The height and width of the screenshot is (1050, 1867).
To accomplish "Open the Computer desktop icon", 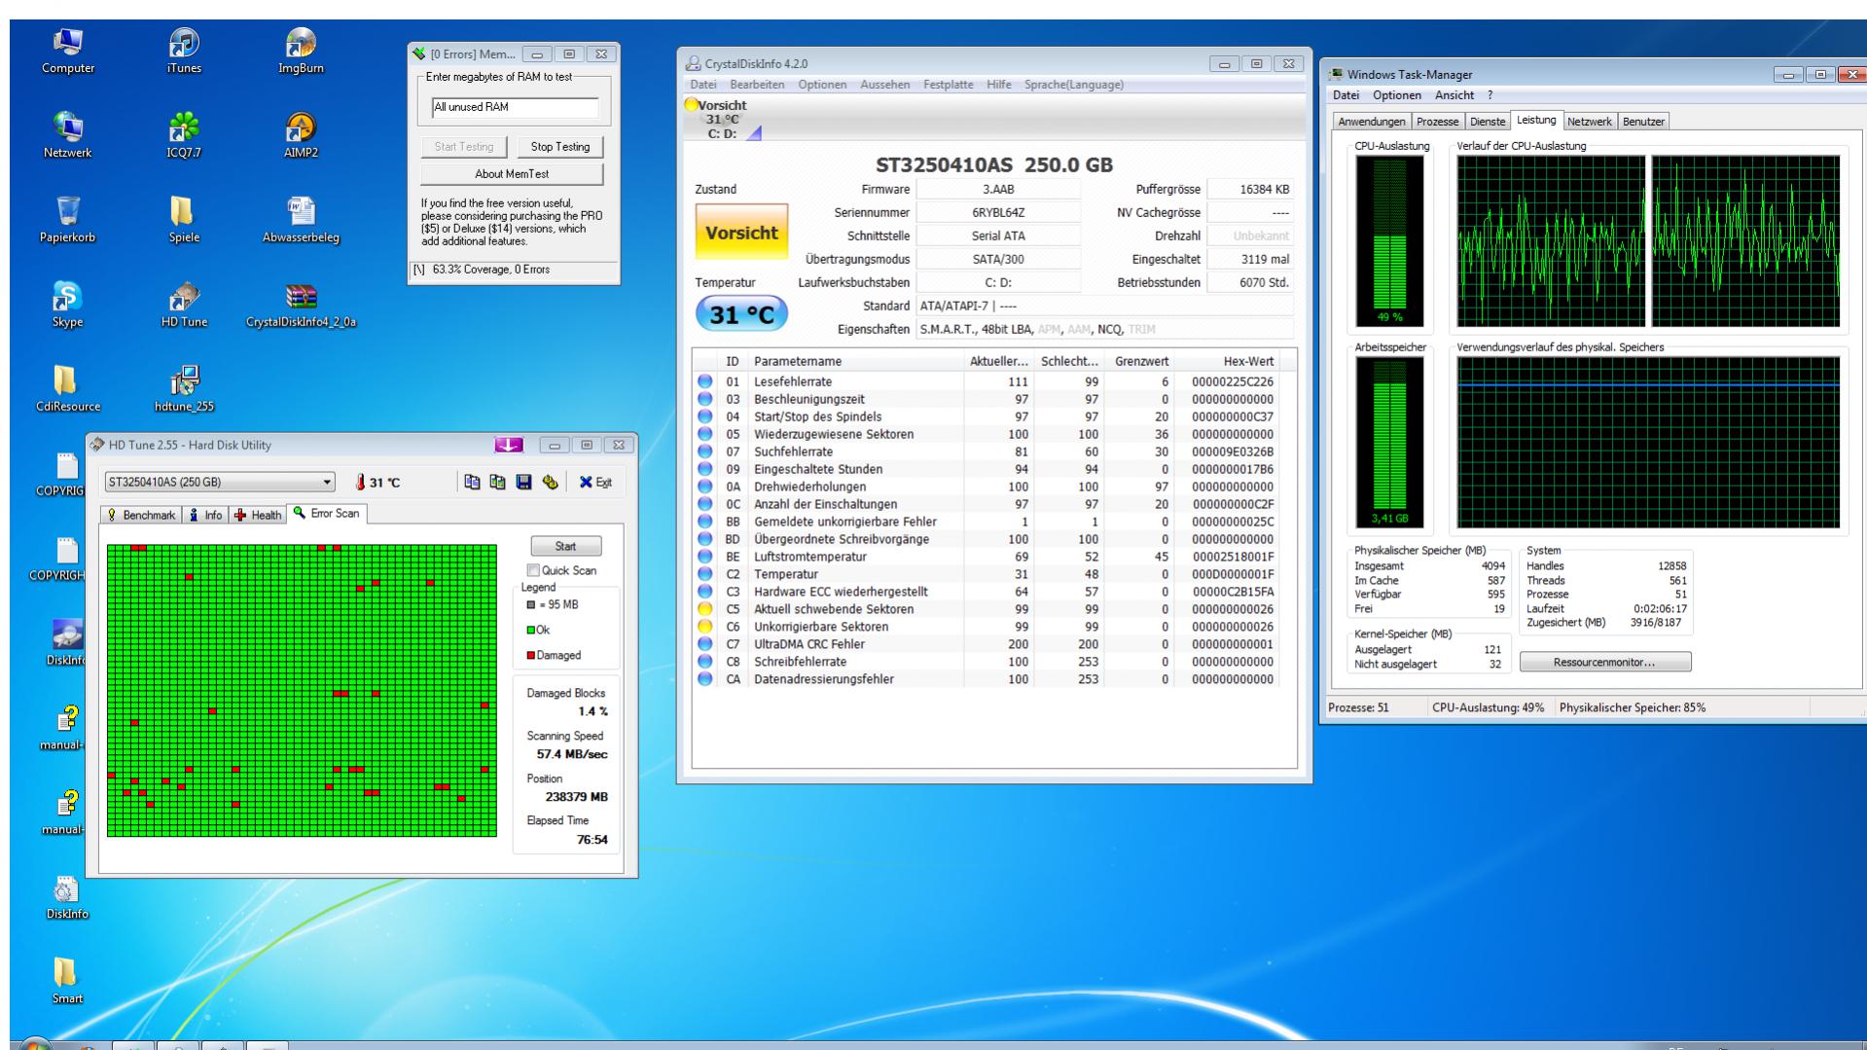I will click(68, 52).
